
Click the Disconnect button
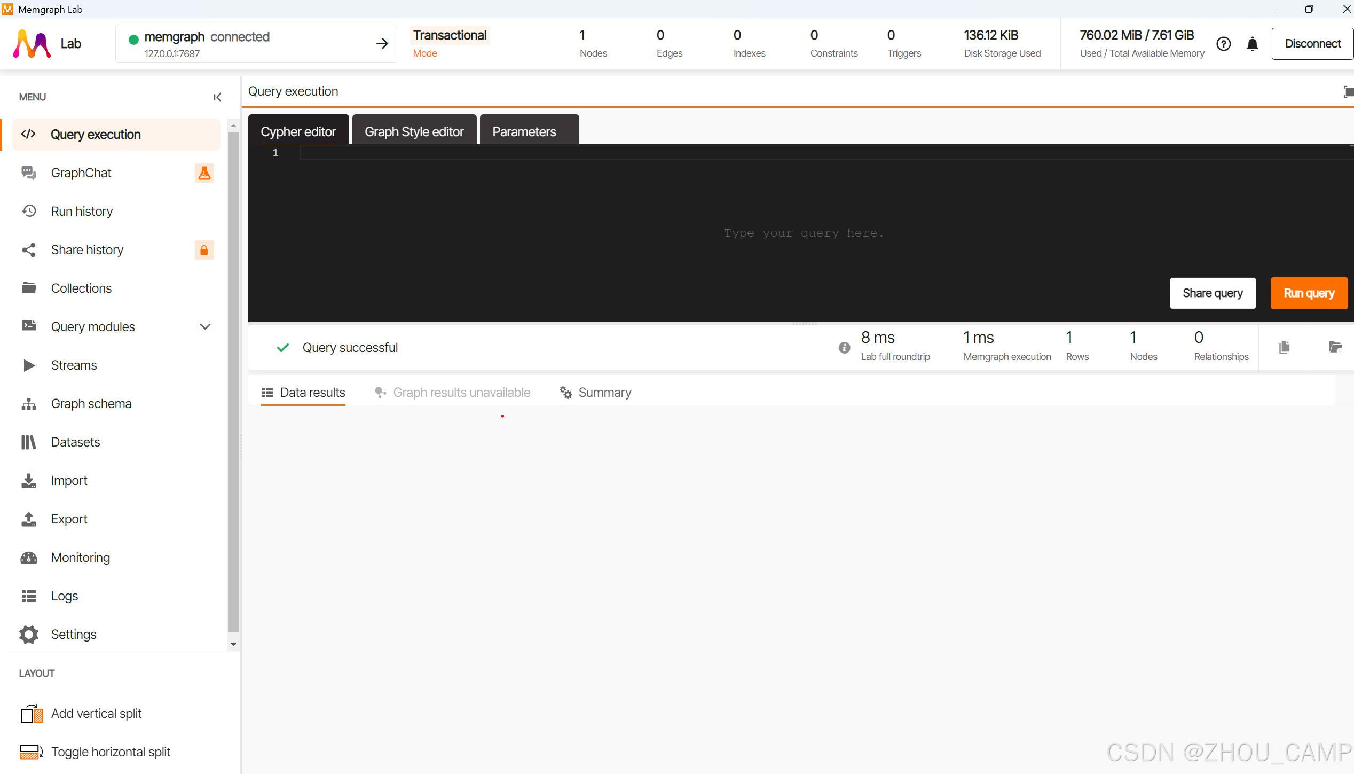pos(1312,44)
